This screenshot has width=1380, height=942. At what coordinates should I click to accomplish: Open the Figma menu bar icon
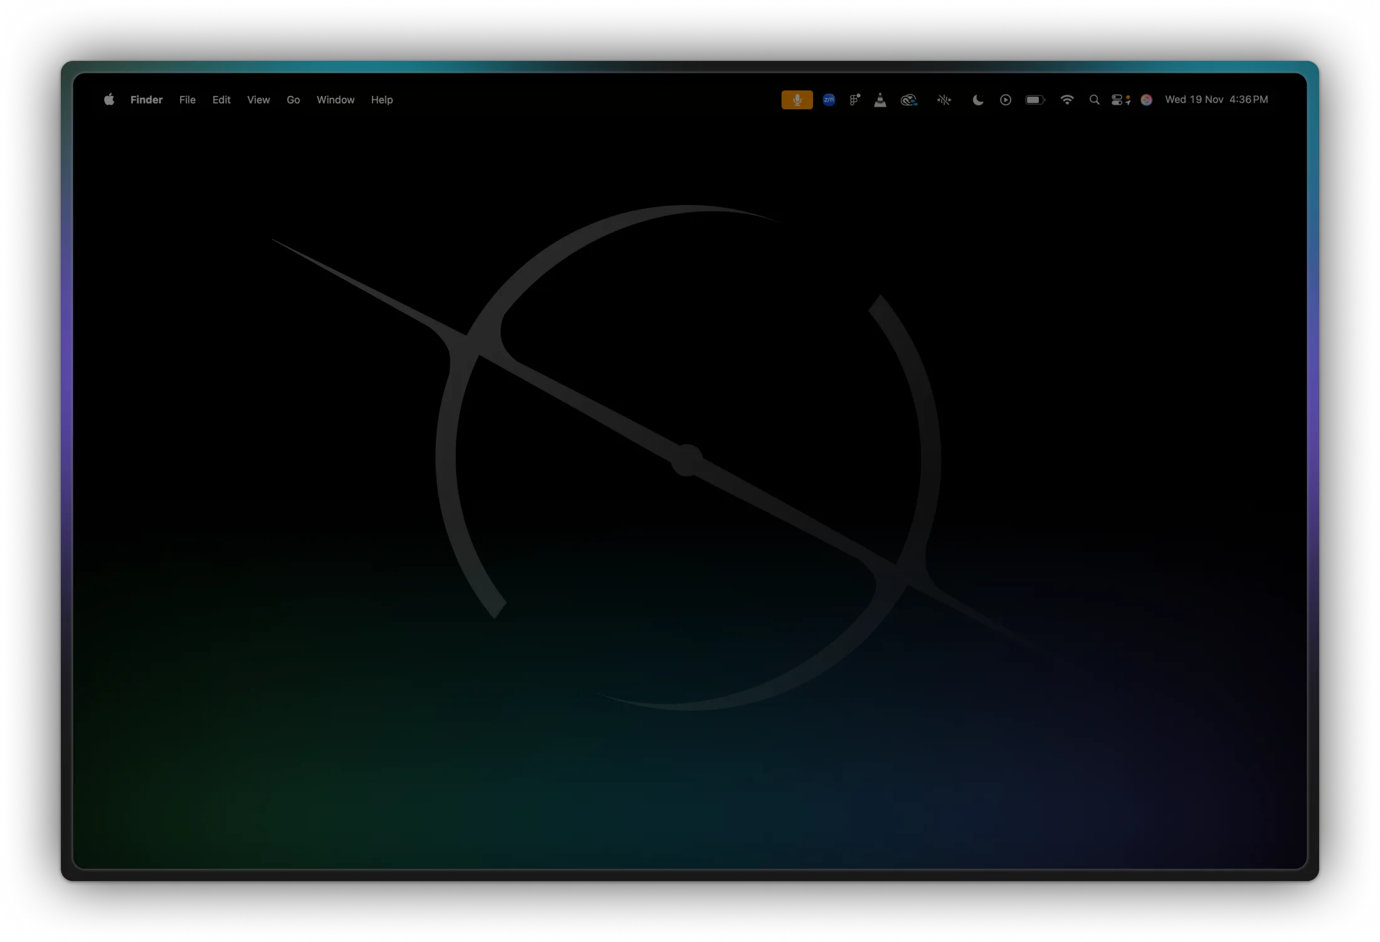click(855, 100)
